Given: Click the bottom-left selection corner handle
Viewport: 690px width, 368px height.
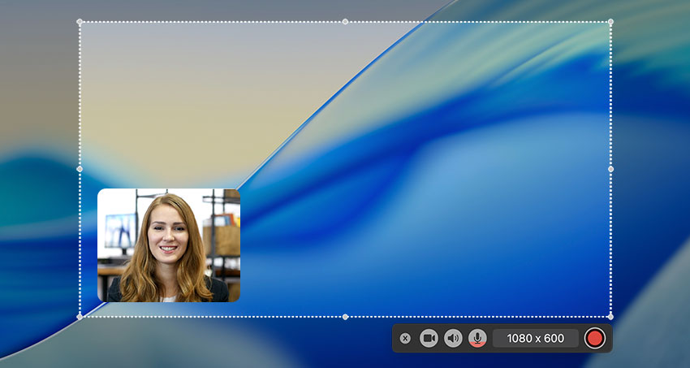Looking at the screenshot, I should point(80,316).
